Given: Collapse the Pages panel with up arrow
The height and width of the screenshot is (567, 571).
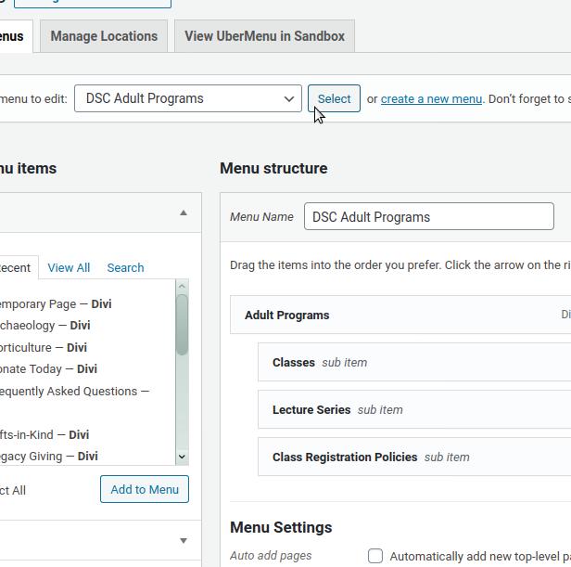Looking at the screenshot, I should (x=184, y=213).
